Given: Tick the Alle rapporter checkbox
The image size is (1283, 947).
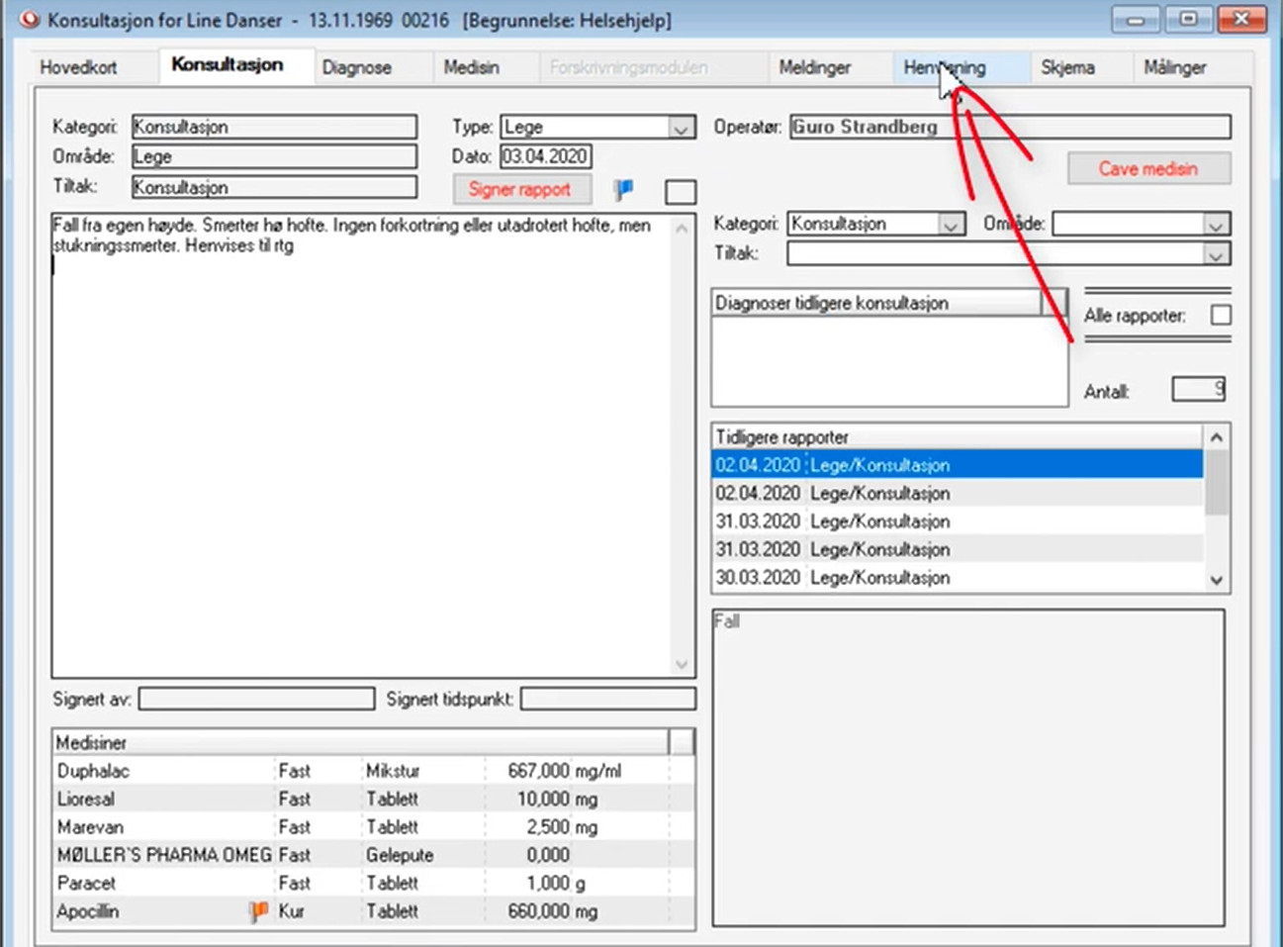Looking at the screenshot, I should pyautogui.click(x=1222, y=315).
